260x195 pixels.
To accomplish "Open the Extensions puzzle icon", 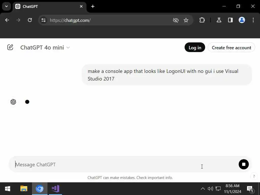I will [x=202, y=20].
